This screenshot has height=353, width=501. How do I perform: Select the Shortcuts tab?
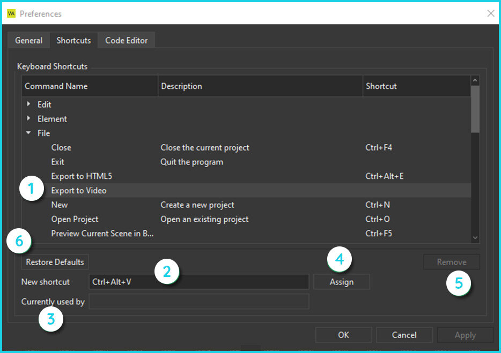(x=74, y=41)
